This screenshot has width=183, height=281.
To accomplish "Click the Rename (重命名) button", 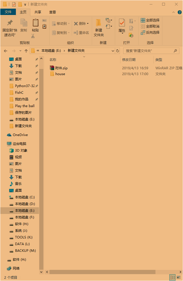I will (x=81, y=33).
